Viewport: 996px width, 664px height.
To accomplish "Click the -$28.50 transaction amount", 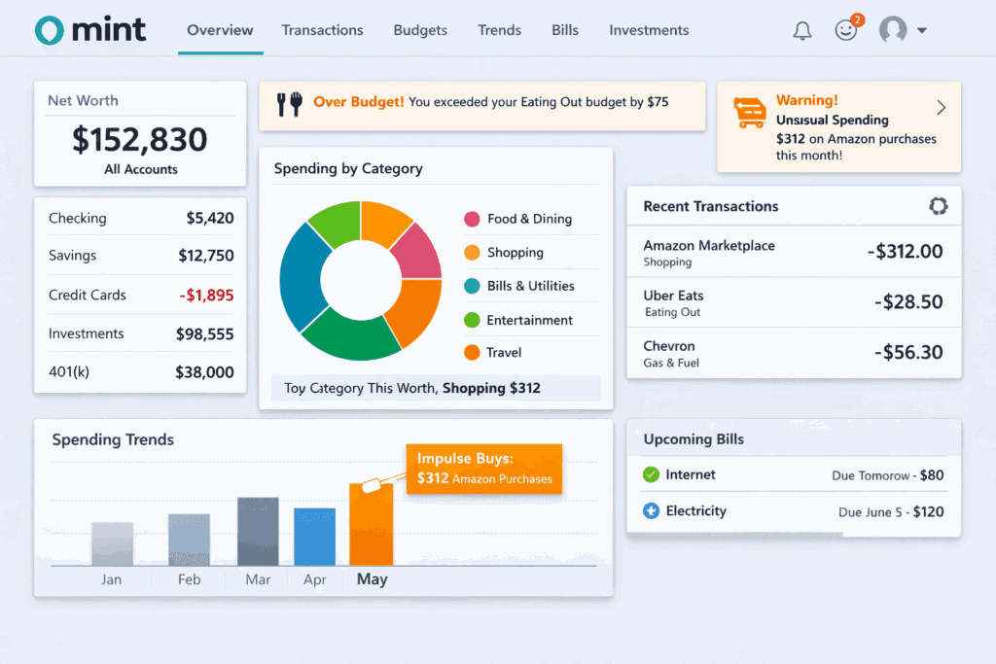I will point(908,301).
